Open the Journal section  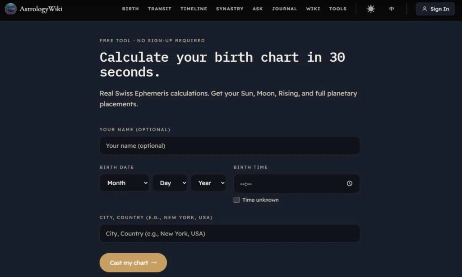(284, 9)
